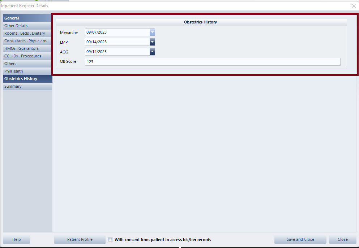359x248 pixels.
Task: Click the AOG date text field
Action: point(117,52)
